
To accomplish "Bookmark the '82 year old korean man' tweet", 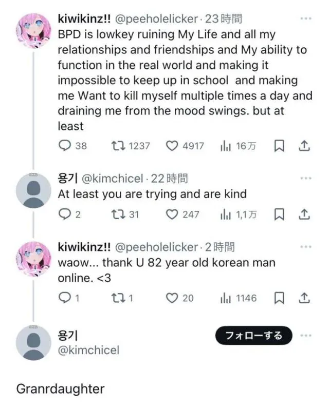I will click(279, 298).
